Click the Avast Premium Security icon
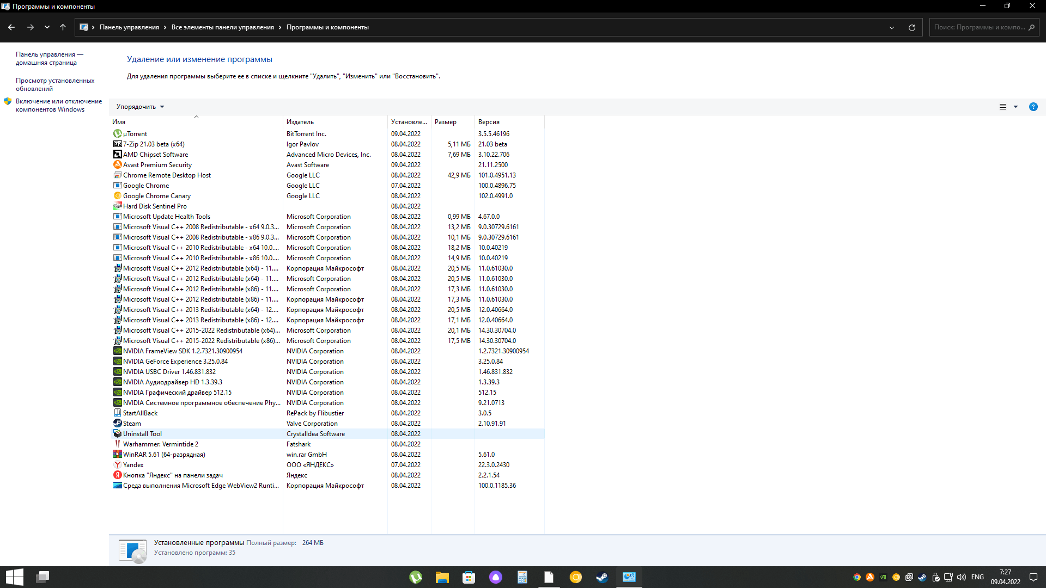 pos(117,165)
